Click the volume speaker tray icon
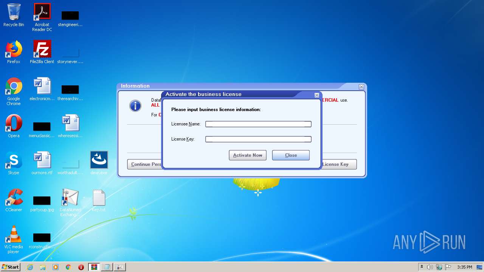 (430, 267)
